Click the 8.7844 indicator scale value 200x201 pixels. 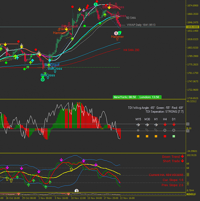tap(190, 190)
